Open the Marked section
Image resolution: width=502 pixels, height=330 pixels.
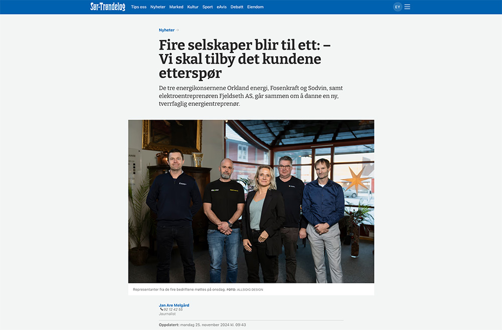click(176, 7)
